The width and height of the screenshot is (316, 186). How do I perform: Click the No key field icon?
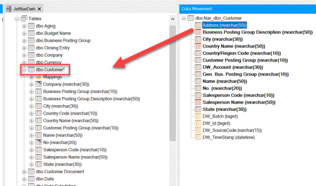[38, 142]
